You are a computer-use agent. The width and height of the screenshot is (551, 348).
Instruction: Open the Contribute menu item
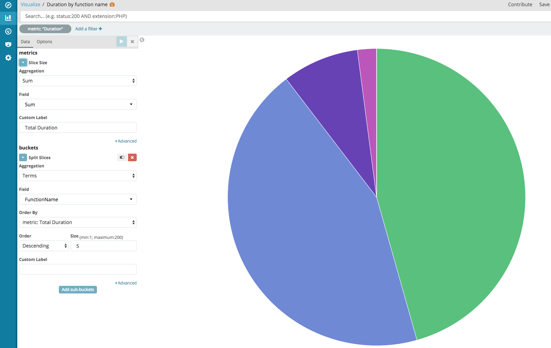pyautogui.click(x=520, y=4)
